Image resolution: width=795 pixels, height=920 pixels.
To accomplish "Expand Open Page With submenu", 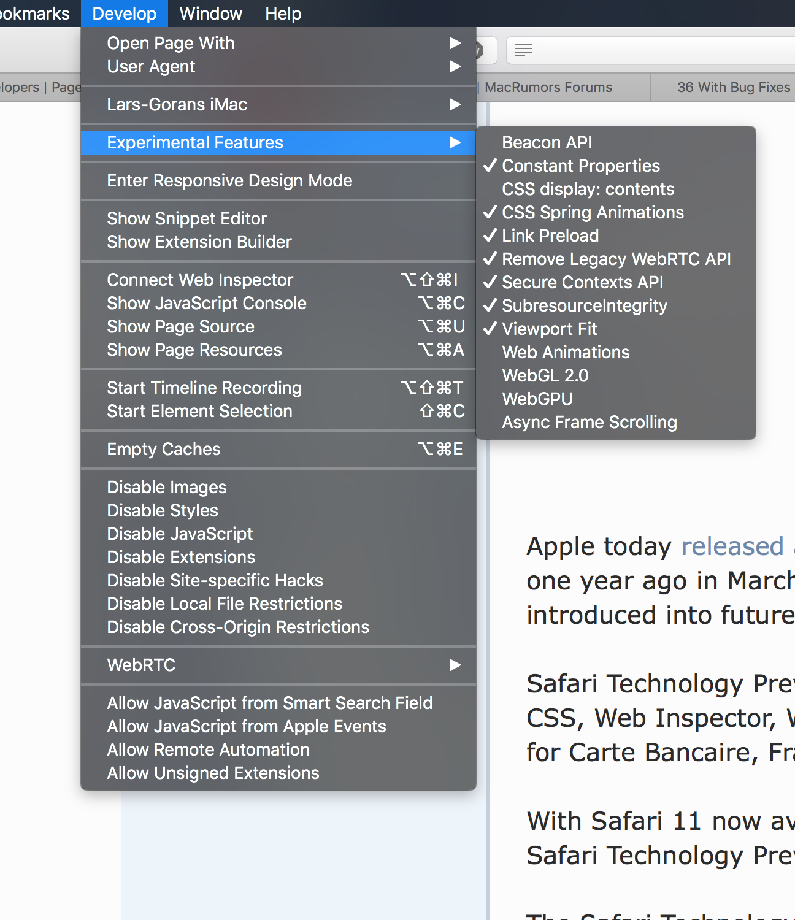I will [278, 43].
